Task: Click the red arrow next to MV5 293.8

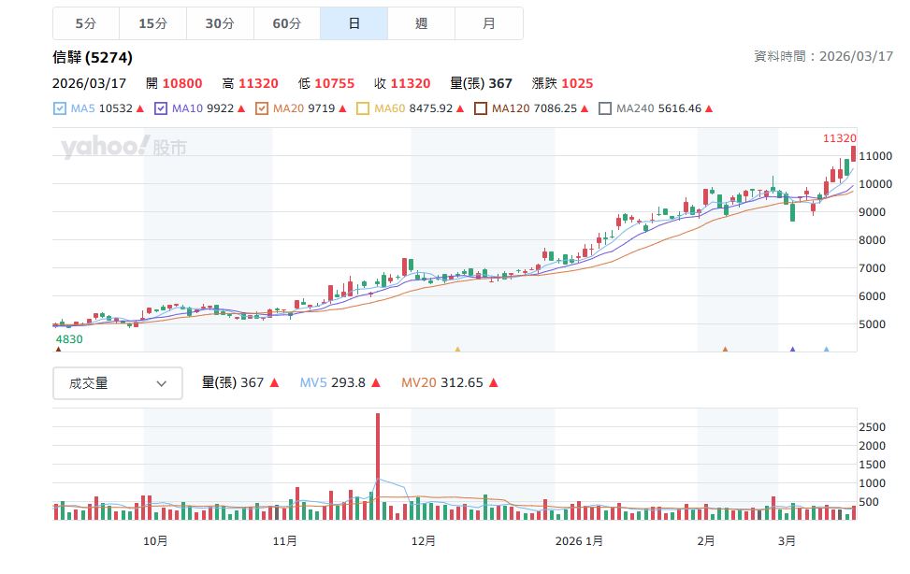Action: click(x=376, y=382)
